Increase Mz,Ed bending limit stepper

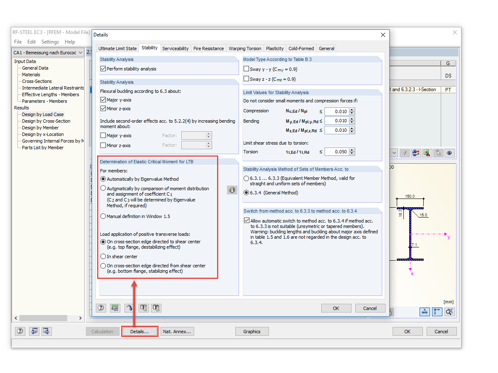352,128
